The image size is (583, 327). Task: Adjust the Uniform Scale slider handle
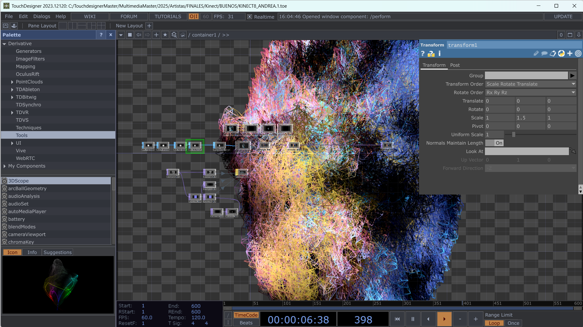[x=514, y=135]
